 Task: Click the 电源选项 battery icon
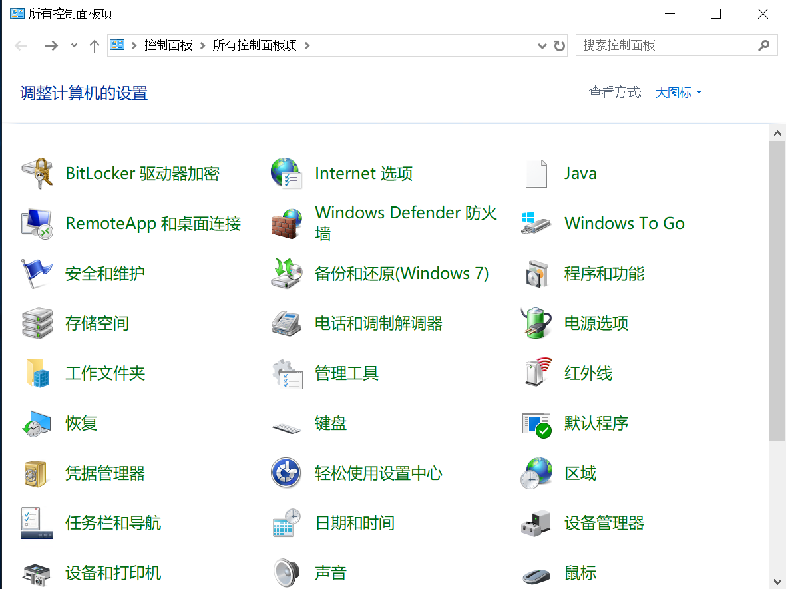(x=536, y=323)
